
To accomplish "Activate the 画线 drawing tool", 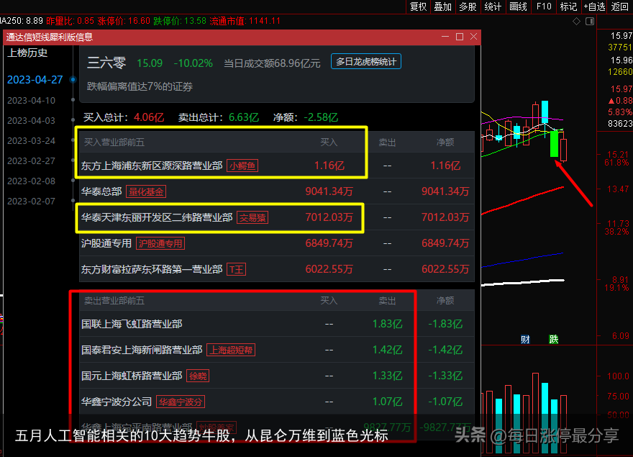I will pyautogui.click(x=518, y=6).
